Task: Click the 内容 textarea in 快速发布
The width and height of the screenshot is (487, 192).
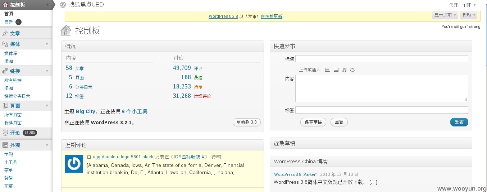Action: click(382, 88)
